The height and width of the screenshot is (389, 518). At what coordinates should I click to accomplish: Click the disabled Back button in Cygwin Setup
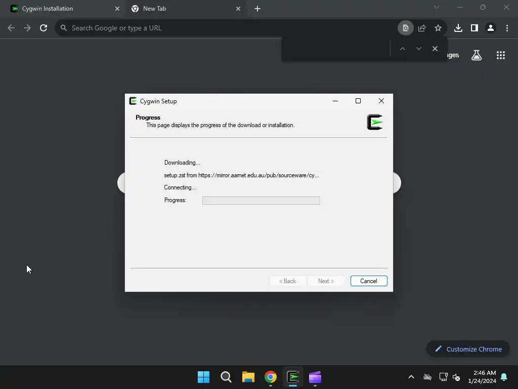point(287,281)
